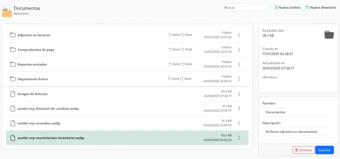Open options menu for unolet-erp-monedas.webp
The image size is (340, 159).
click(x=239, y=123)
